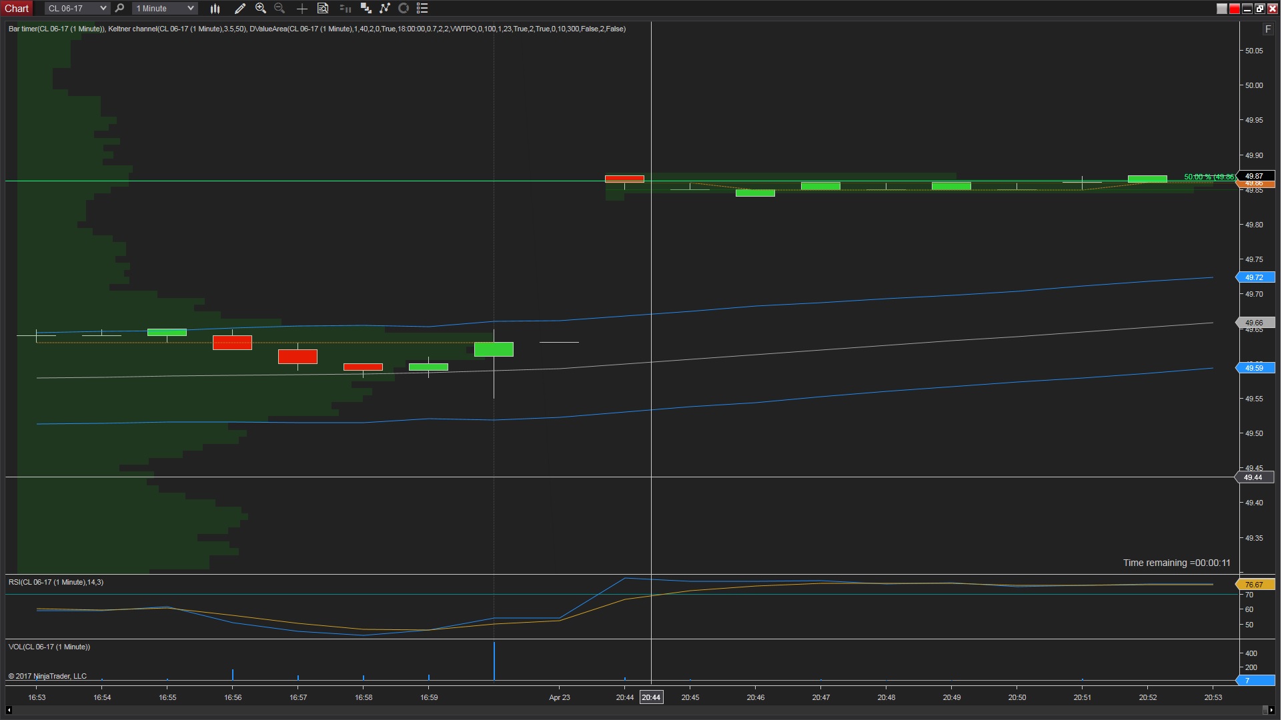
Task: Open the chart properties list icon
Action: point(422,9)
